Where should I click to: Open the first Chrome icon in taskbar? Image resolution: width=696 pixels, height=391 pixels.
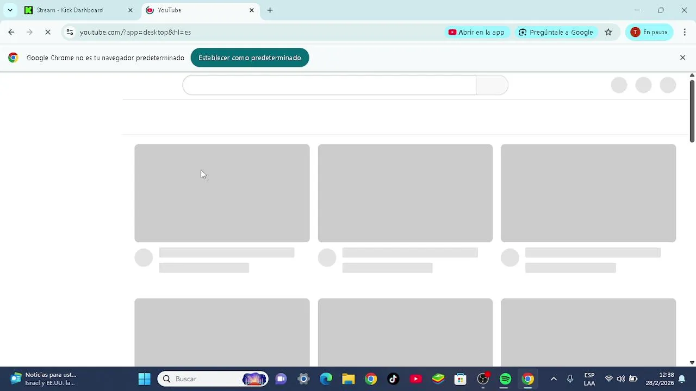click(x=371, y=379)
